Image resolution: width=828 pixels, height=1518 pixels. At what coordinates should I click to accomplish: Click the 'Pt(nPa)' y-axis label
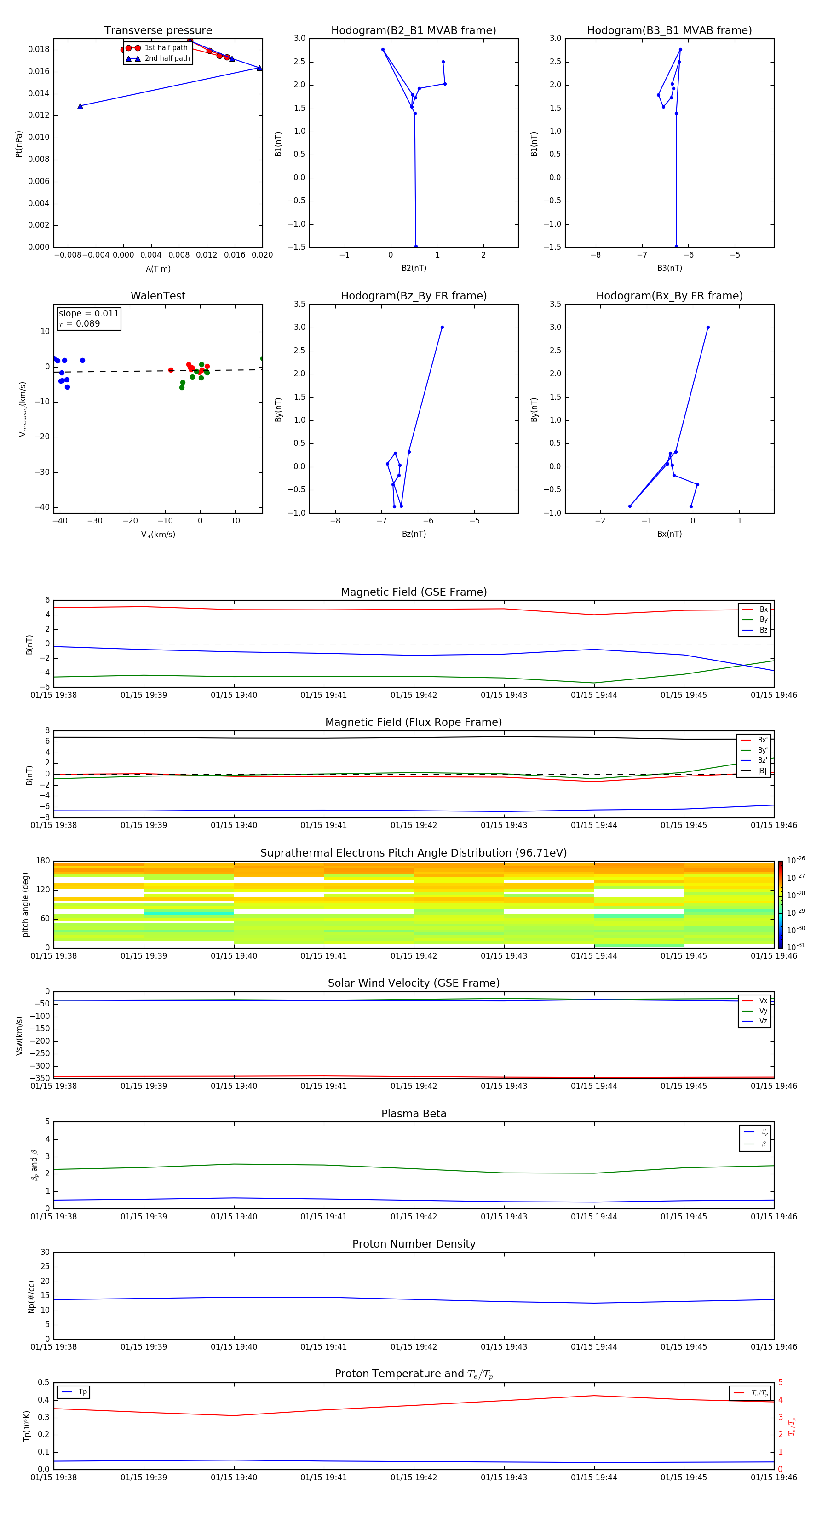(19, 144)
